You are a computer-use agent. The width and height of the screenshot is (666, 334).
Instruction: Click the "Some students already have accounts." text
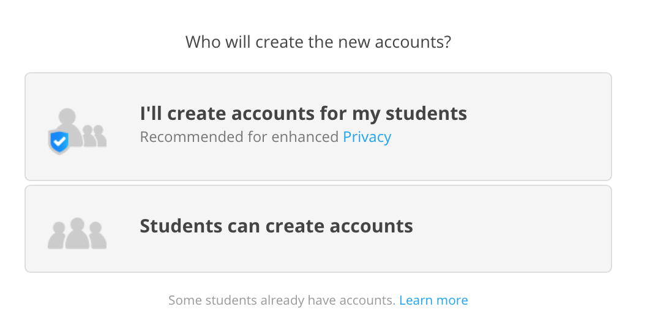click(x=282, y=300)
